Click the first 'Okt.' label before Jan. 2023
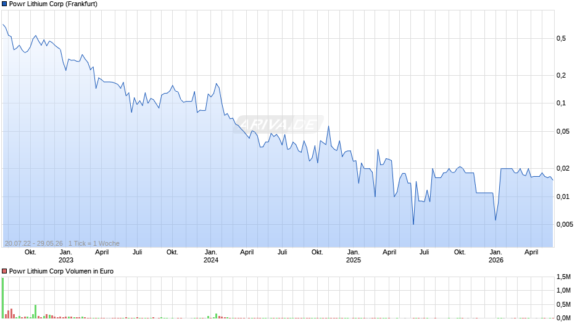Viewport: 580px width, 324px height. [x=30, y=253]
